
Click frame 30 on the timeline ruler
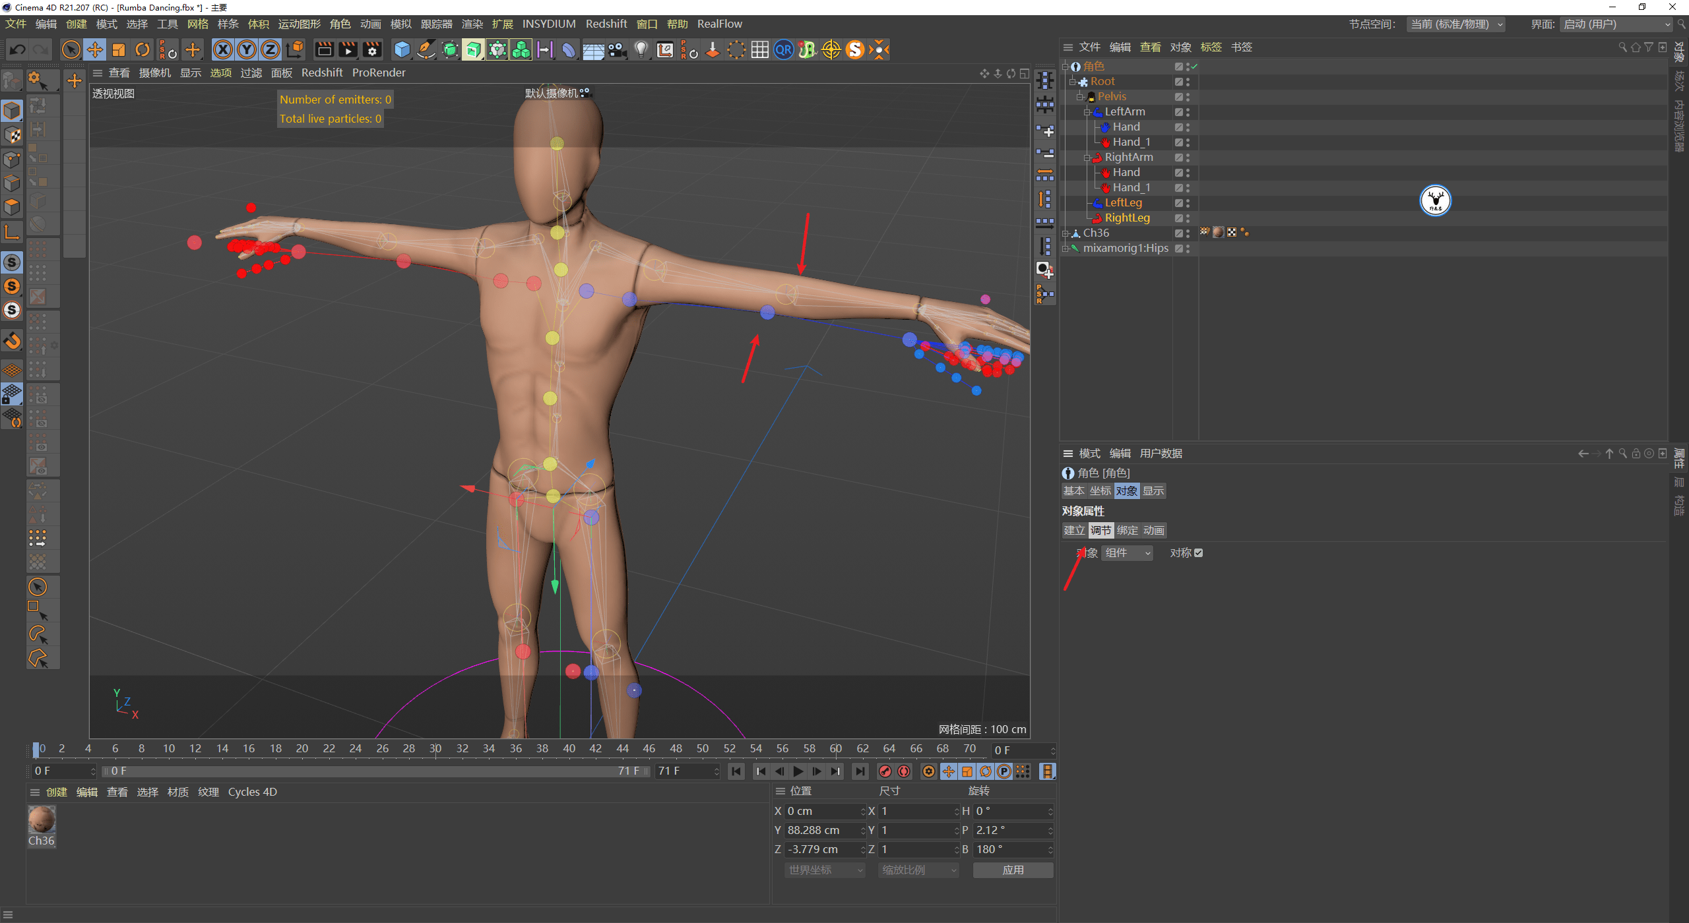click(x=435, y=748)
